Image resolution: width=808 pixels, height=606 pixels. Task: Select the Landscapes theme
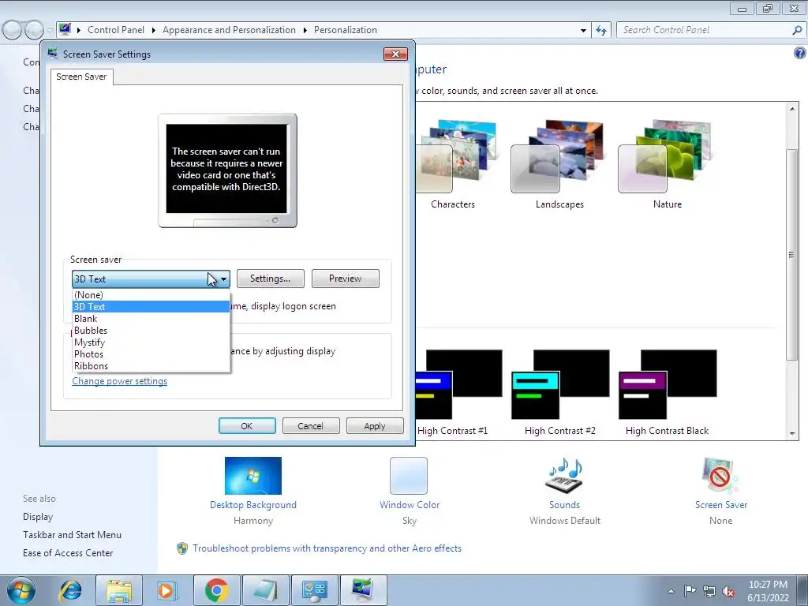point(559,164)
